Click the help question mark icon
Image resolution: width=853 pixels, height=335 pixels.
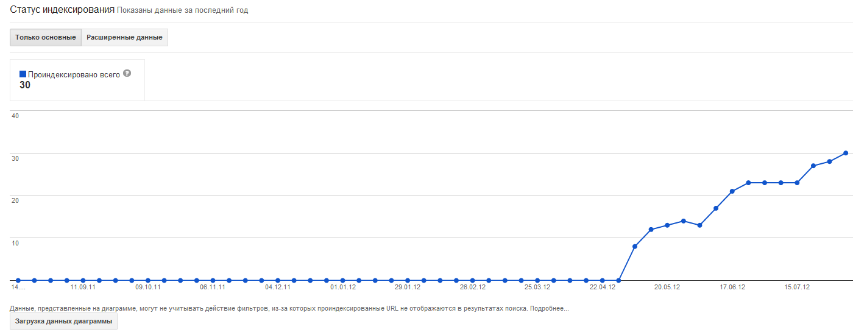tap(127, 73)
